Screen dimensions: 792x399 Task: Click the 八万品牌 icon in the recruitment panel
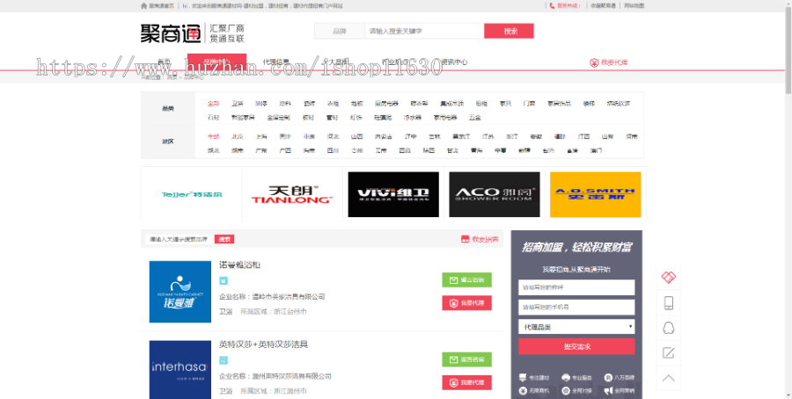coord(608,377)
